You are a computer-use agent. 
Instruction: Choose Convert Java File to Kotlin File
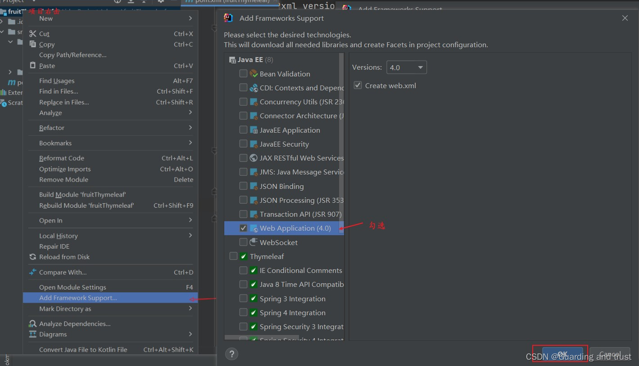click(x=110, y=349)
